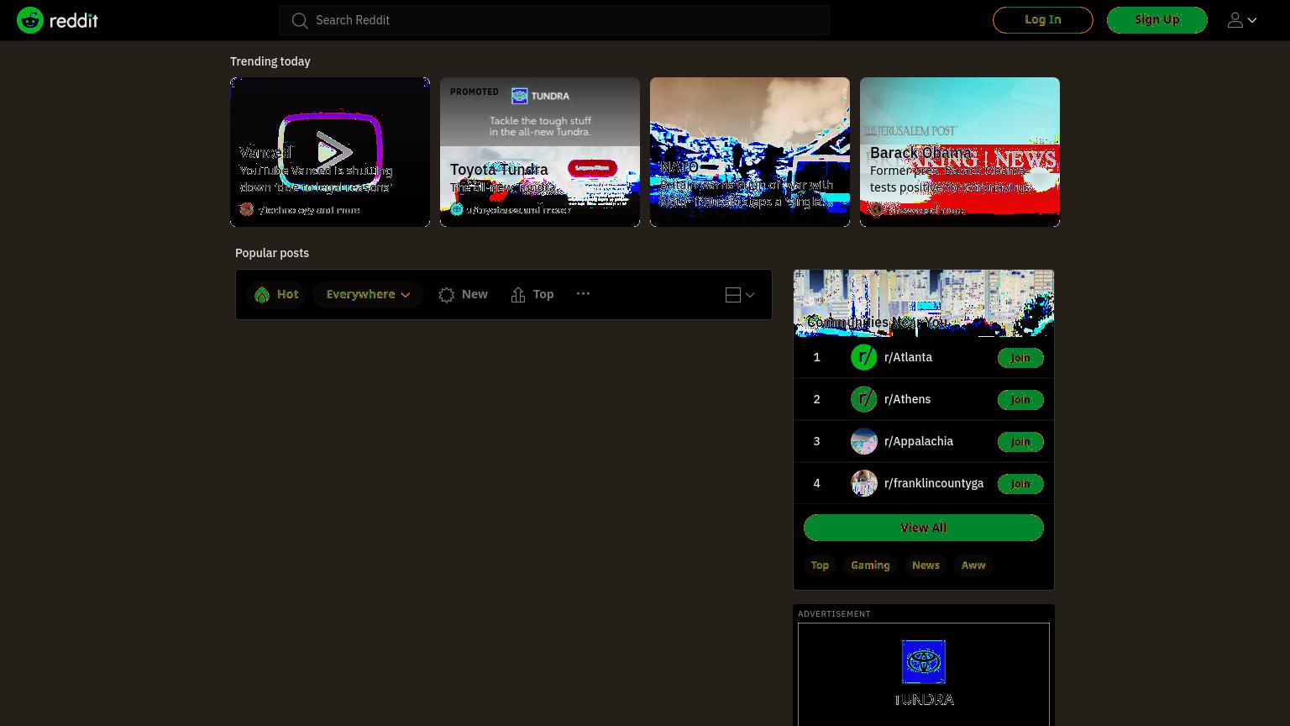Click the View All communities button
This screenshot has width=1290, height=726.
[x=924, y=528]
